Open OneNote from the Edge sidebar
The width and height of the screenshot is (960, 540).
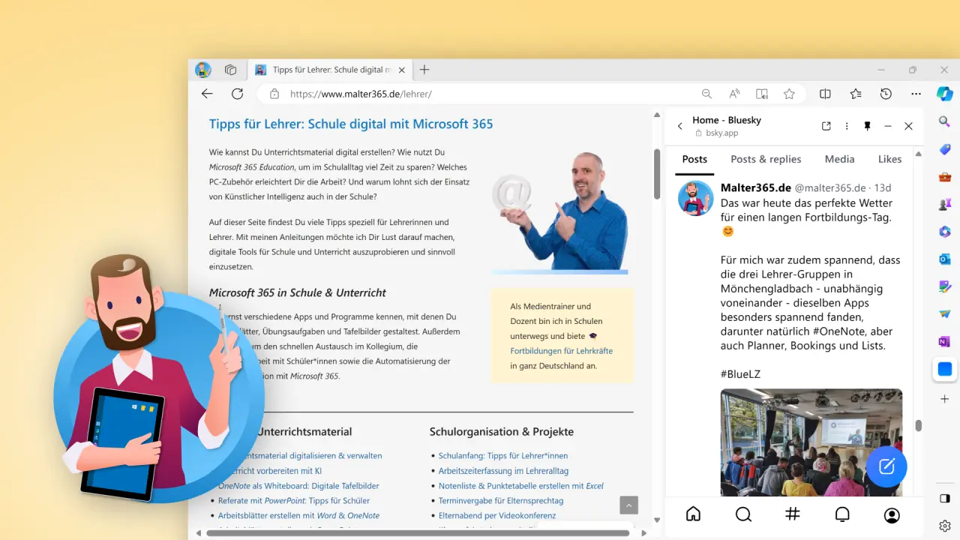[944, 341]
